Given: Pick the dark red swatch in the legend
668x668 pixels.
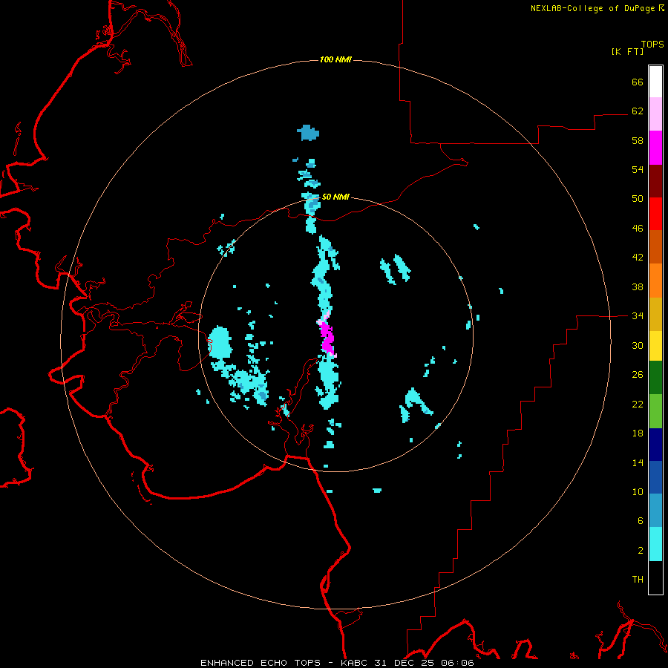Looking at the screenshot, I should click(655, 181).
